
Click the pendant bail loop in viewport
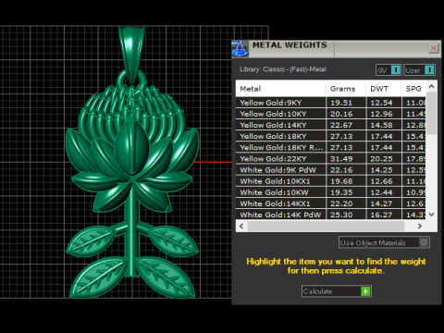tap(131, 54)
